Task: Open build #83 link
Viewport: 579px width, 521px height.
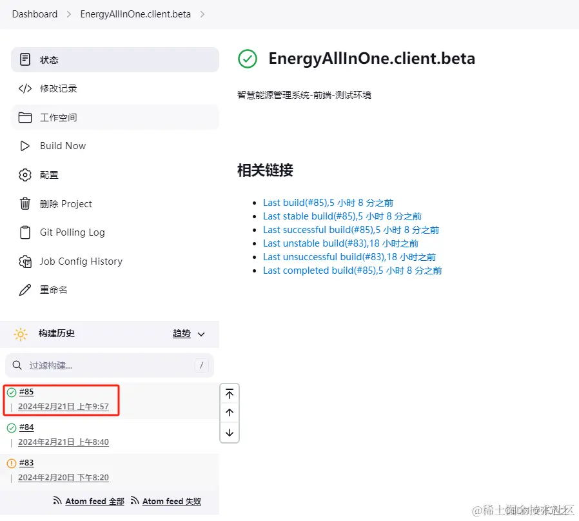Action: tap(26, 463)
